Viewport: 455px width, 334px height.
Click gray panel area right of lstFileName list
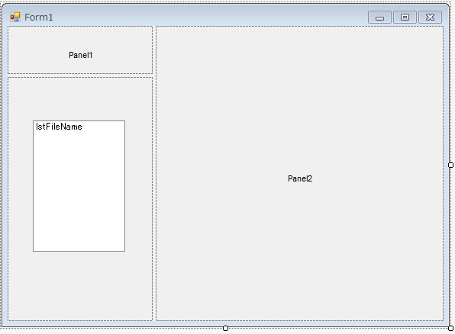(139, 185)
